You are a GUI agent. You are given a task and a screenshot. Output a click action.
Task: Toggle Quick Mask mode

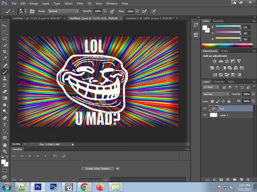point(5,170)
